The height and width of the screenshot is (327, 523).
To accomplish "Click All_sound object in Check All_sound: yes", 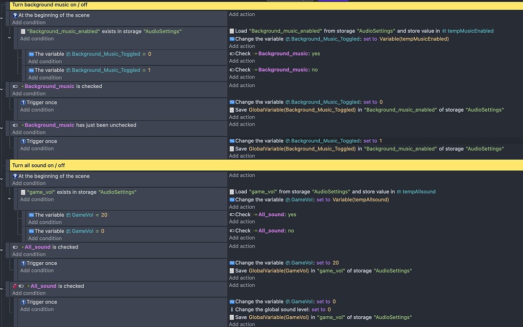I will 272,215.
